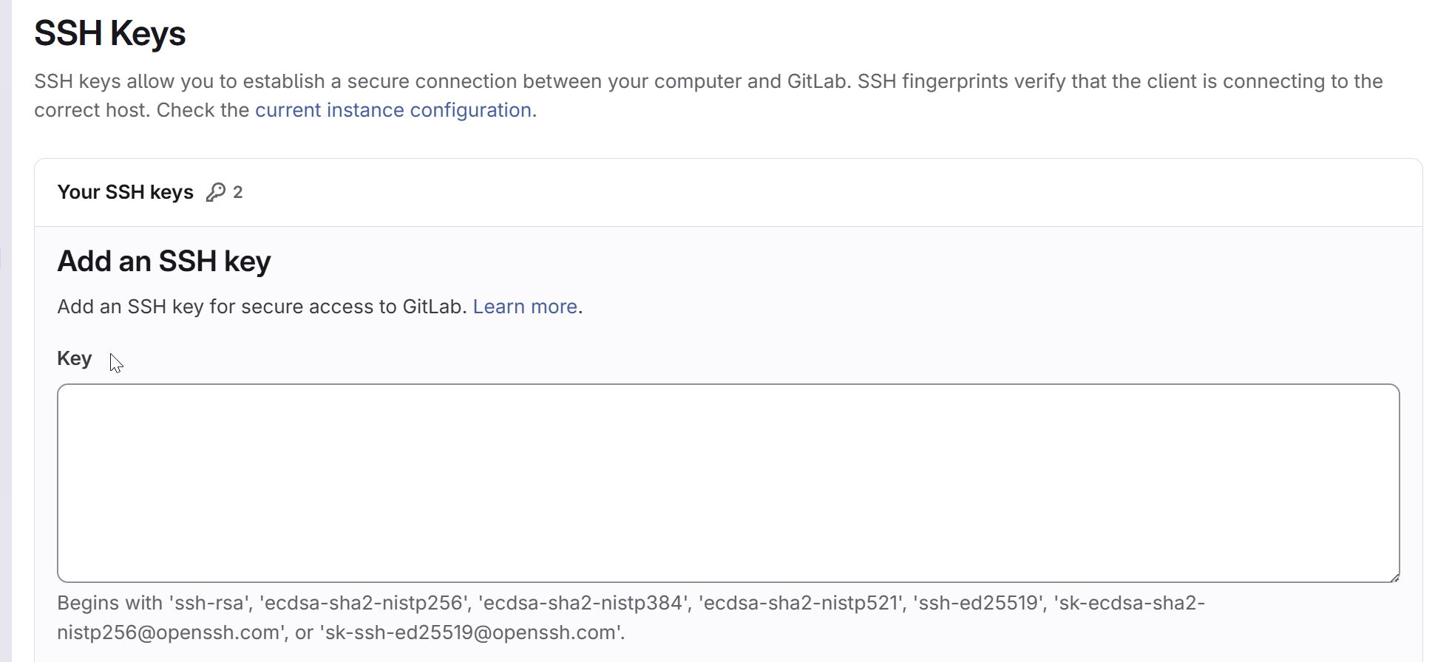Viewport: 1435px width, 662px height.
Task: Click the key glyph in the keys counter
Action: (216, 192)
